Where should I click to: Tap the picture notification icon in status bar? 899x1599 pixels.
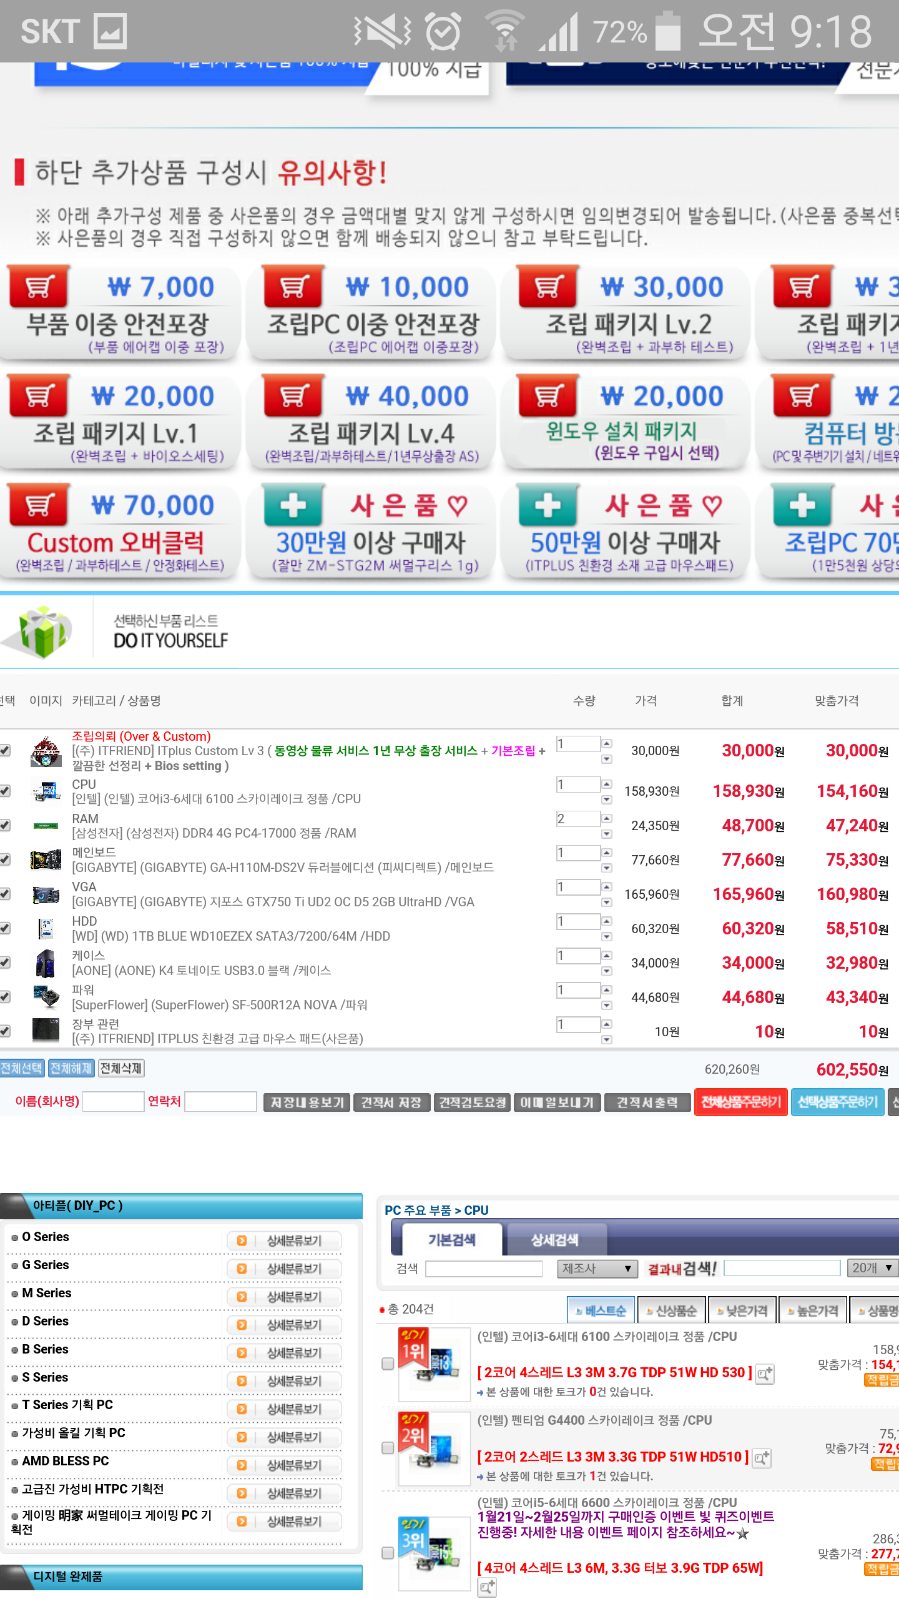click(110, 31)
